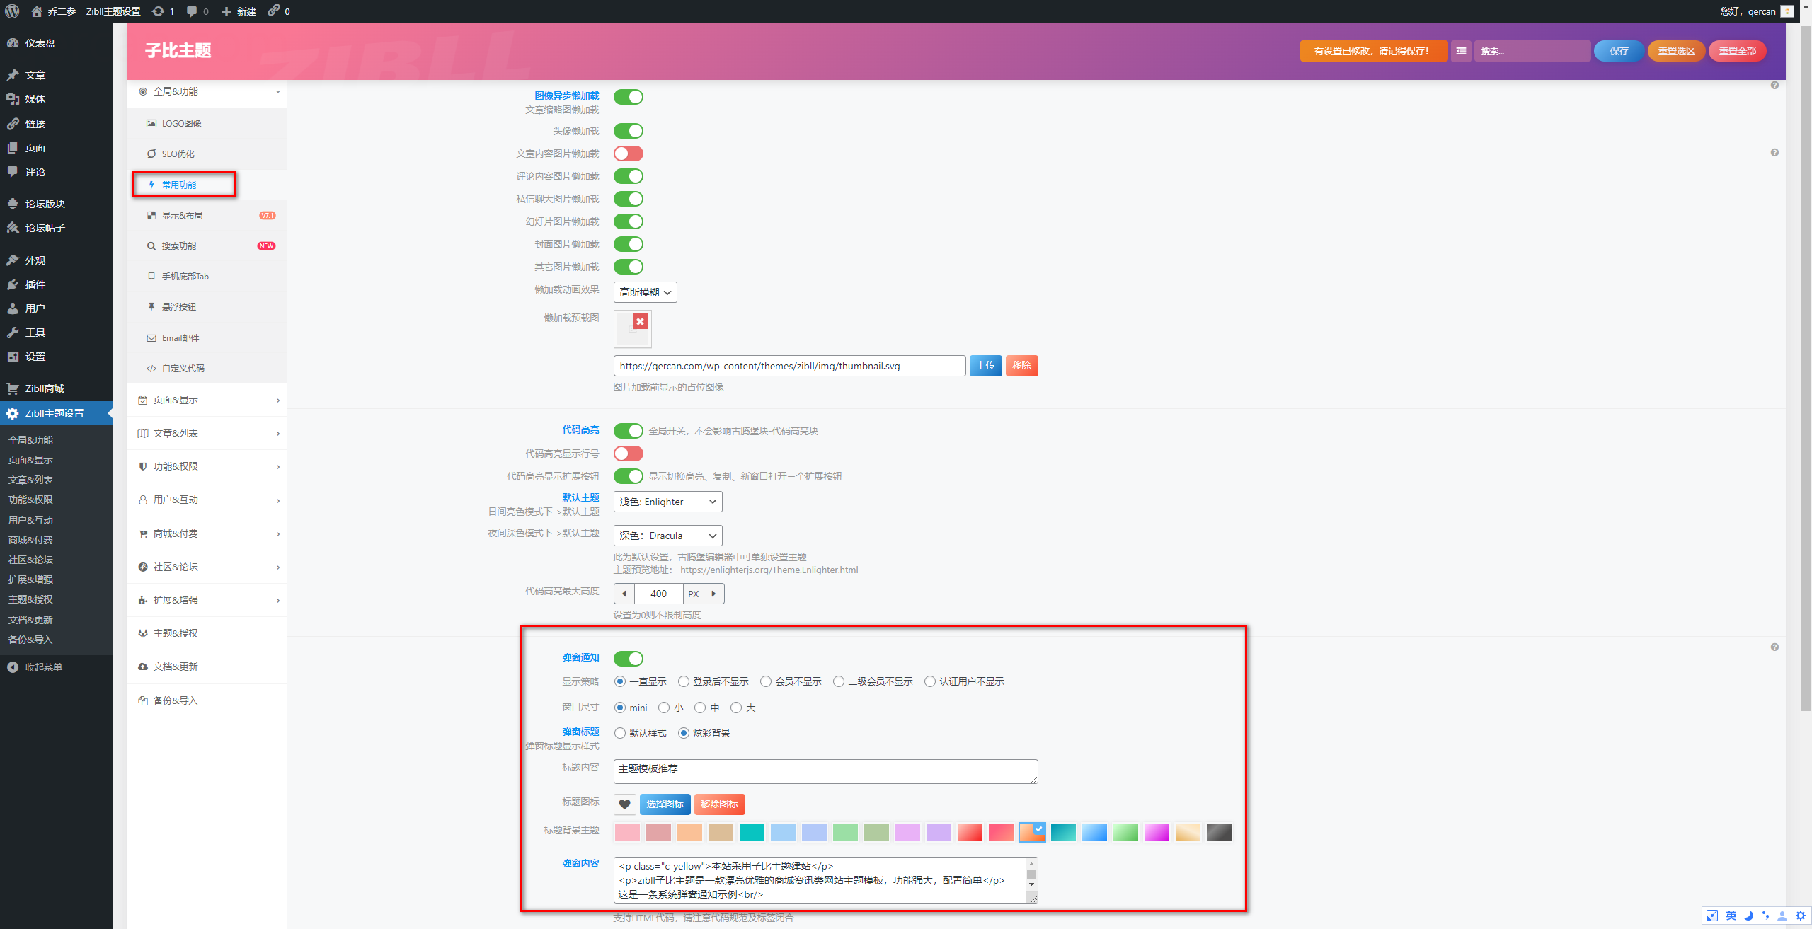Viewport: 1812px width, 929px height.
Task: Turn on 代码高亮显示行号 switch
Action: (628, 454)
